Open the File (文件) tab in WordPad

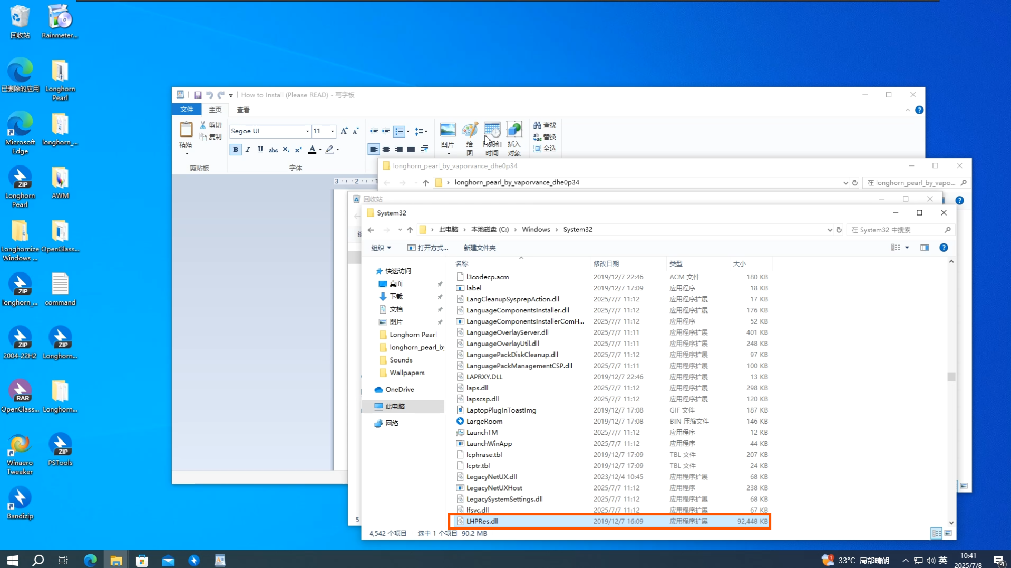[x=187, y=110]
